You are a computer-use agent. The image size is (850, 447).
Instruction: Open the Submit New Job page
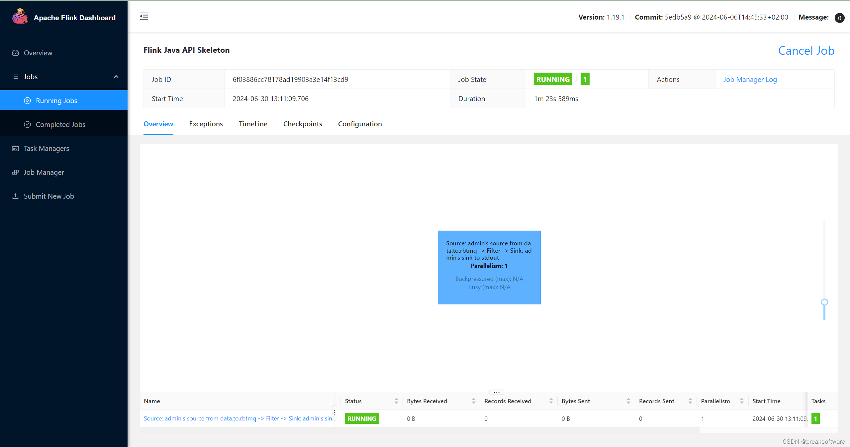[x=64, y=196]
